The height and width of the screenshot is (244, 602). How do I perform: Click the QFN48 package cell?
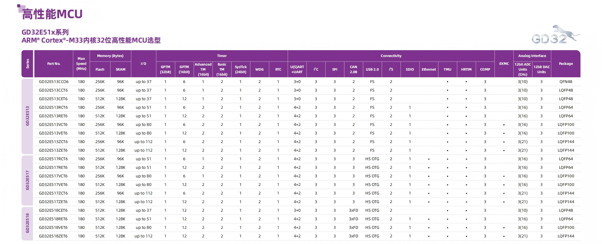coord(566,82)
